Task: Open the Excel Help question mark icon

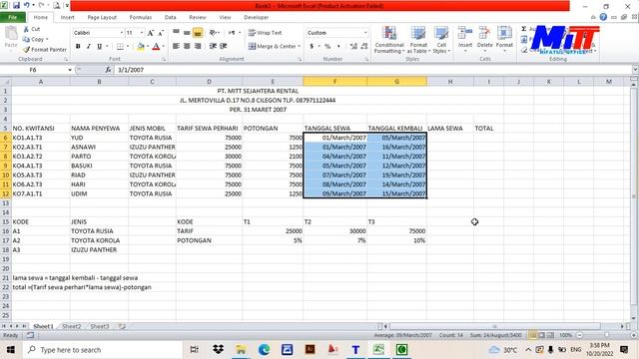Action: click(x=603, y=17)
